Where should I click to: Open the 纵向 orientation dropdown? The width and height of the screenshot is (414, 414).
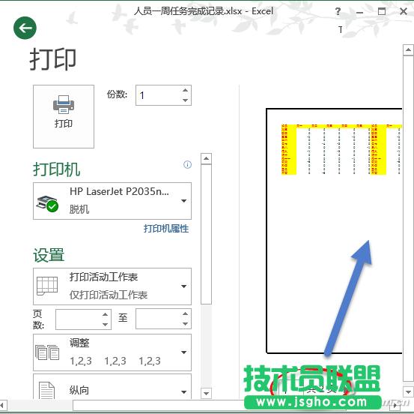pos(112,387)
